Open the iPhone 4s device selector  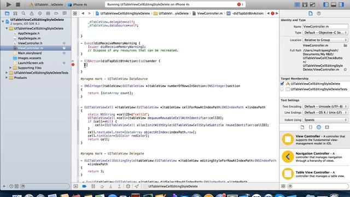(78, 4)
